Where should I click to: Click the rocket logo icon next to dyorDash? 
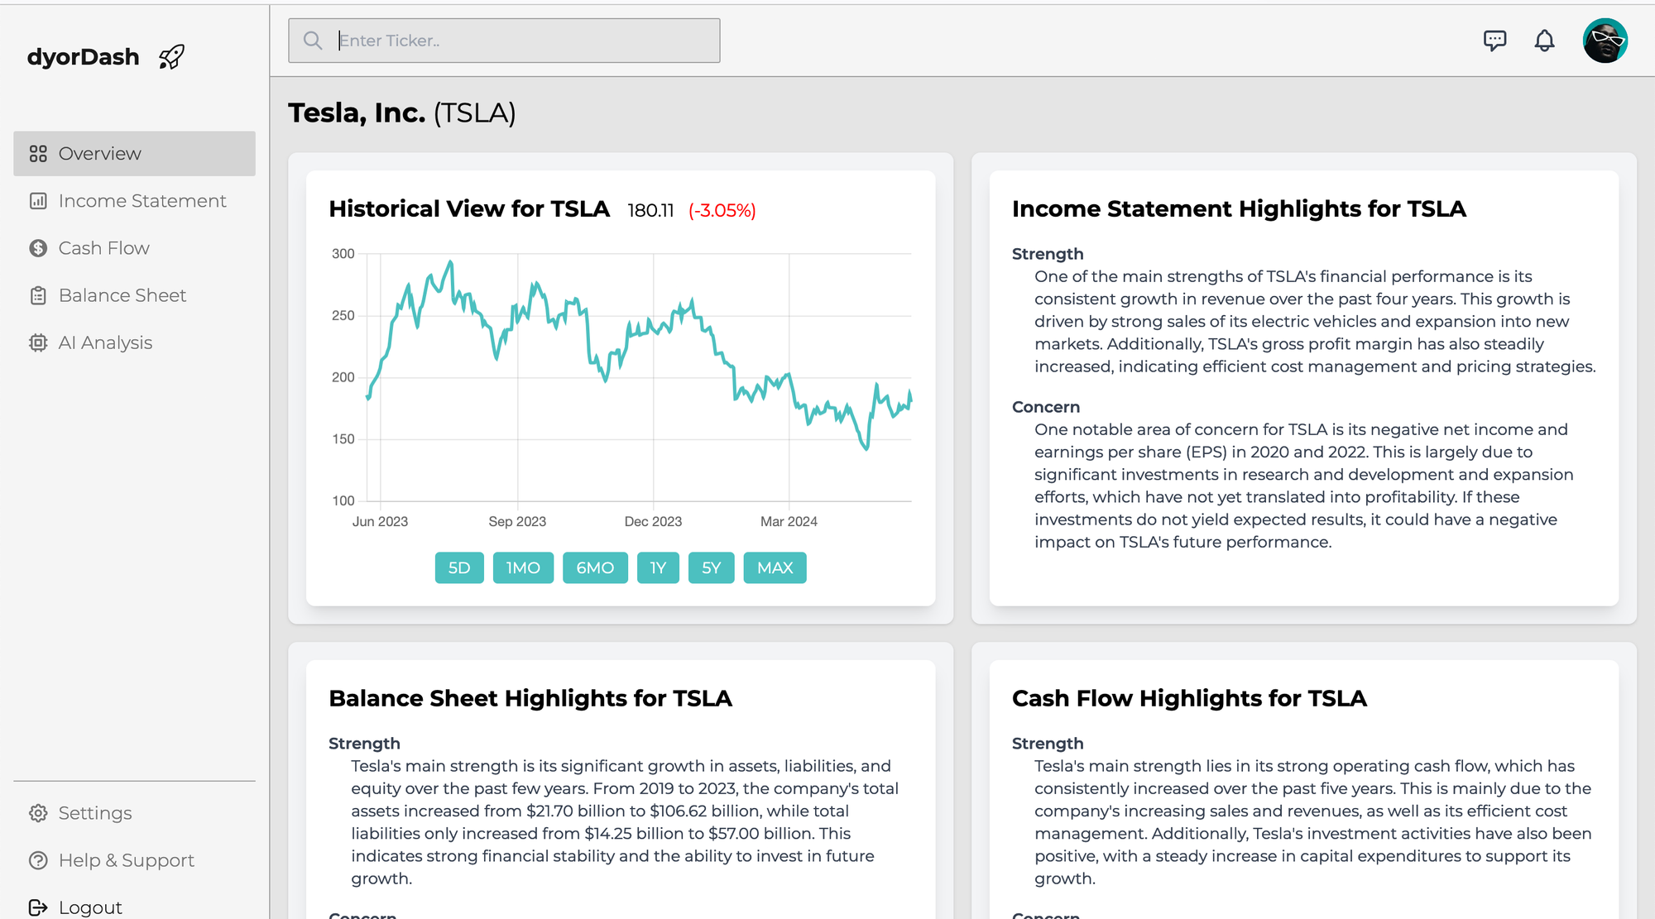pos(172,57)
